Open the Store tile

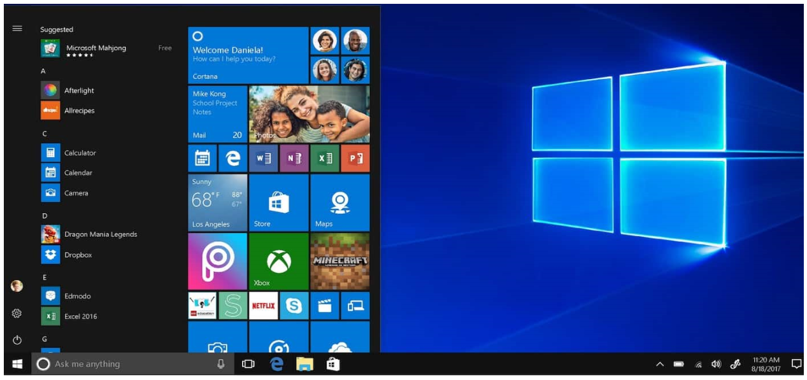[278, 202]
